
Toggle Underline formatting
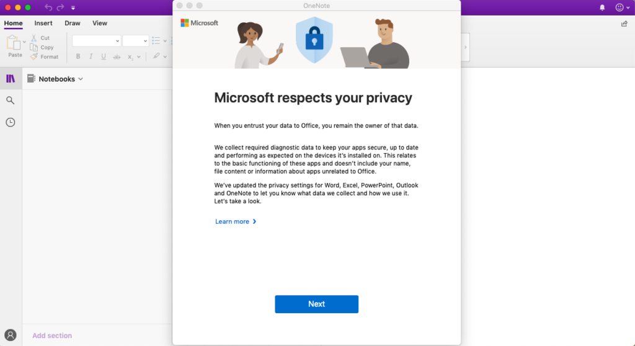coord(103,56)
